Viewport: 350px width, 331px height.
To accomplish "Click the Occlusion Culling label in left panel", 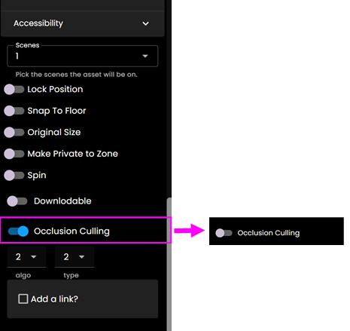I will tap(72, 231).
